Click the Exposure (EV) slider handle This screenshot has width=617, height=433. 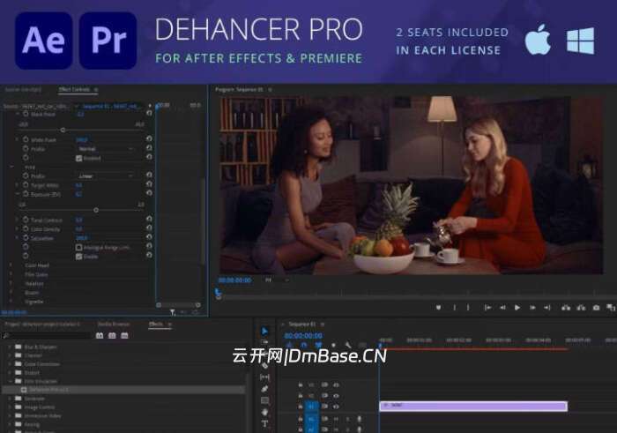click(x=96, y=210)
